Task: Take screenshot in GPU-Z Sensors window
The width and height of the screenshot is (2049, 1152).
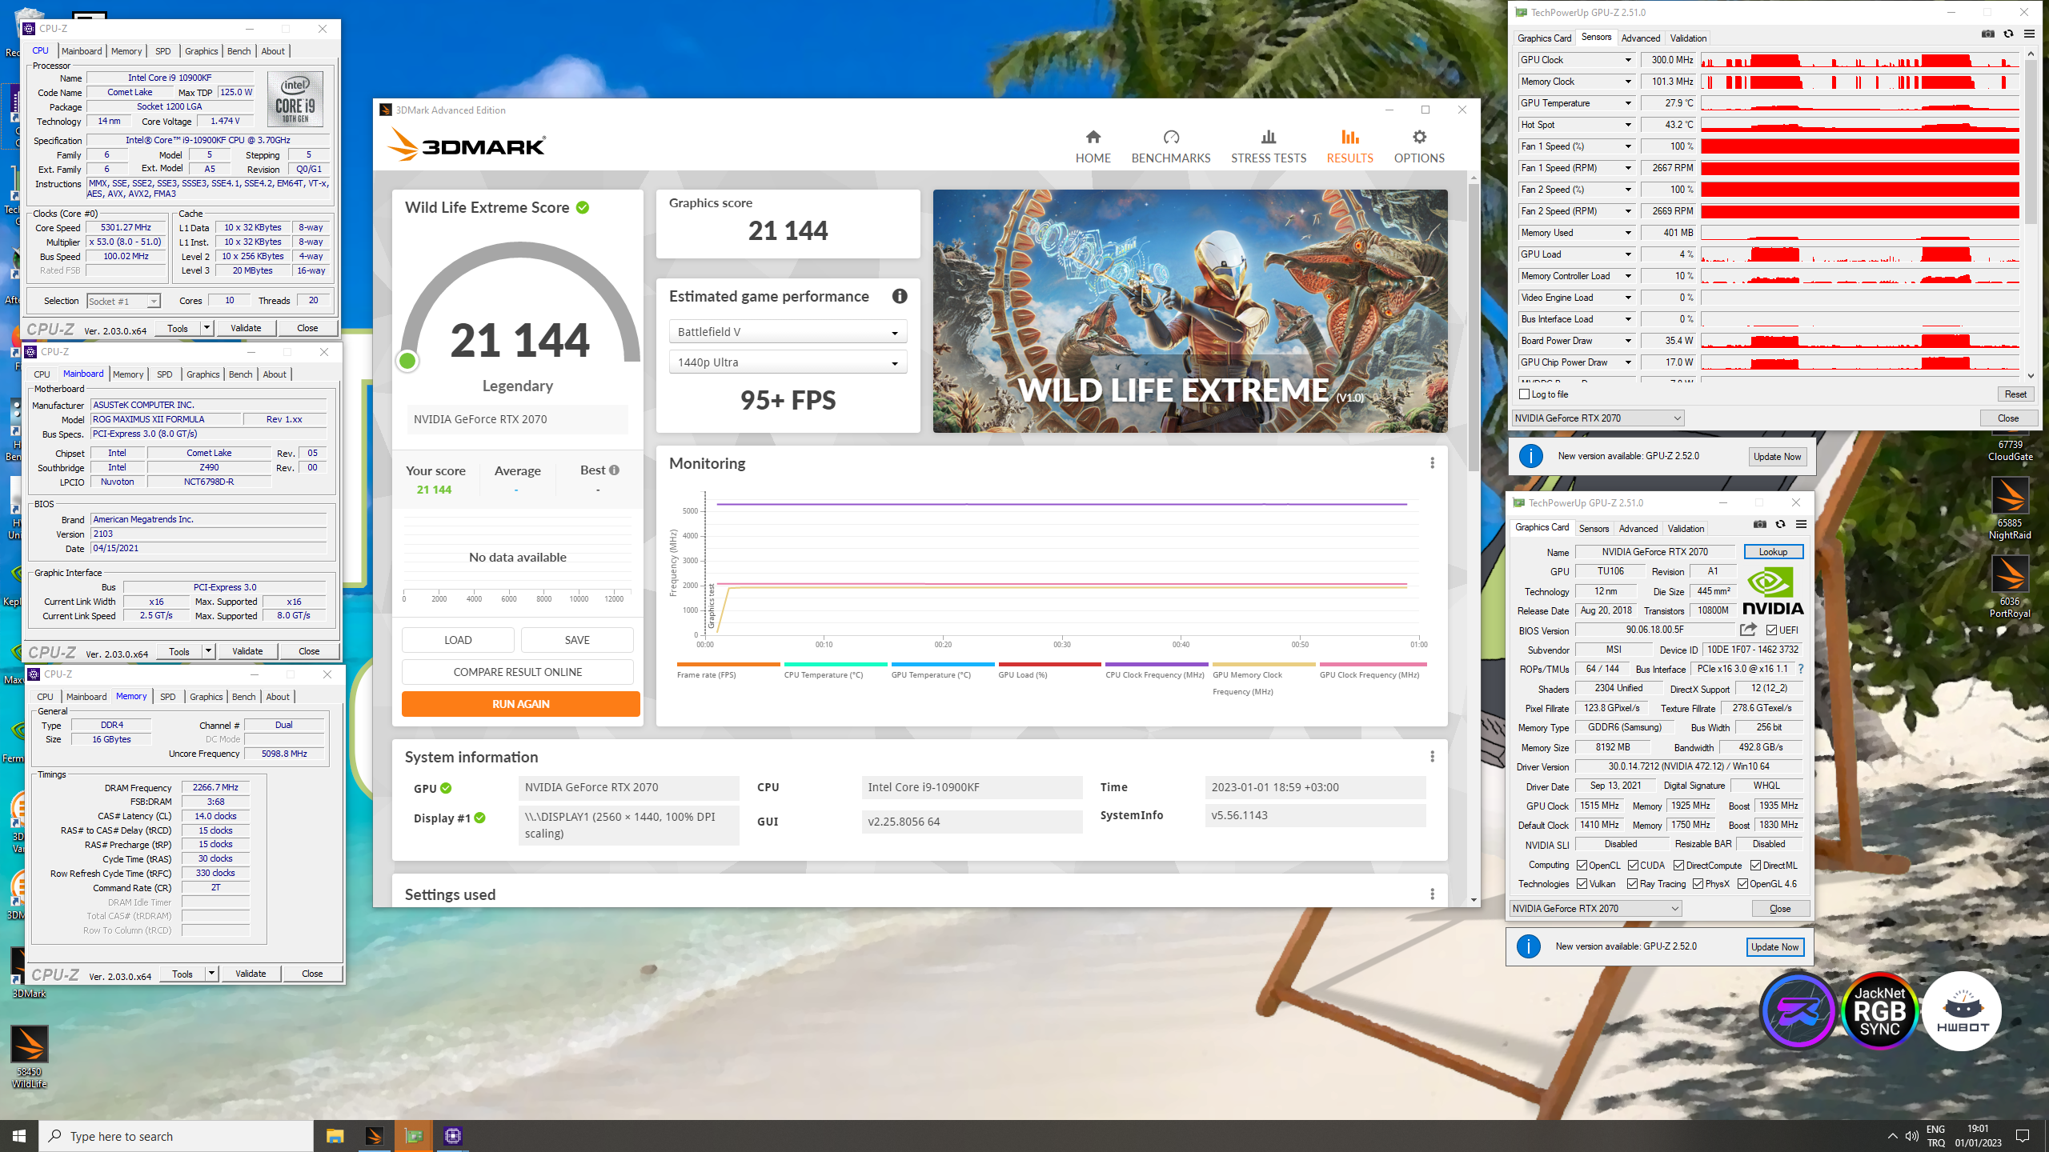Action: pos(1987,34)
